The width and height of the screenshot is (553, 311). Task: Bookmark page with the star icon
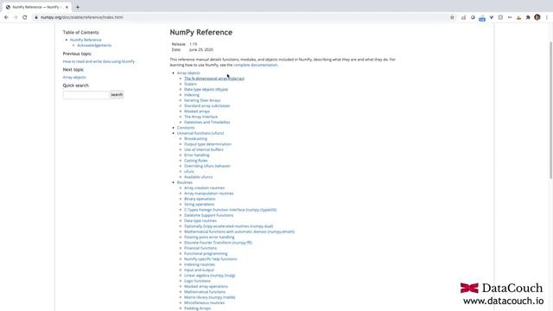click(452, 17)
